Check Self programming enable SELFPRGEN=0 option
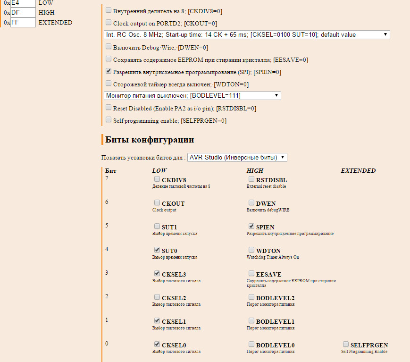The height and width of the screenshot is (362, 410). pos(109,120)
